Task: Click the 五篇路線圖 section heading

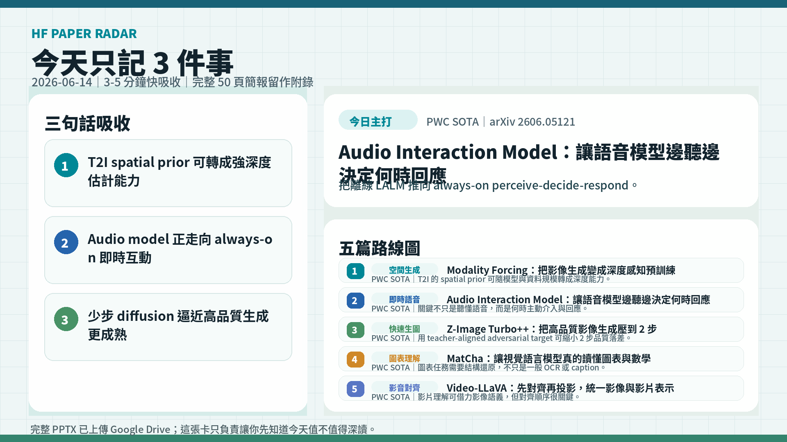Action: click(x=380, y=248)
